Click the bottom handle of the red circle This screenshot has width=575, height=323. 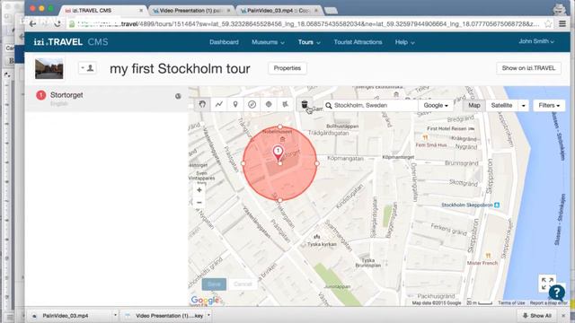(280, 200)
